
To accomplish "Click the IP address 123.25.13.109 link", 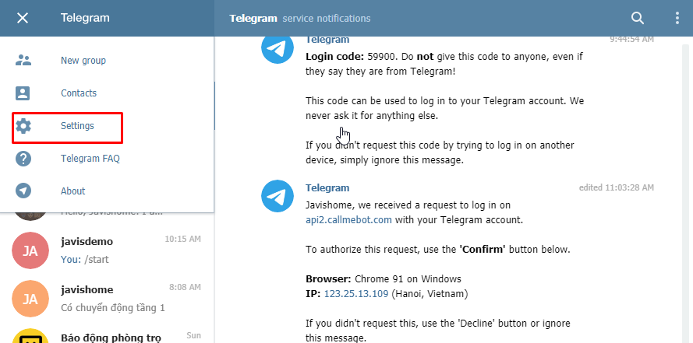I will pyautogui.click(x=356, y=294).
